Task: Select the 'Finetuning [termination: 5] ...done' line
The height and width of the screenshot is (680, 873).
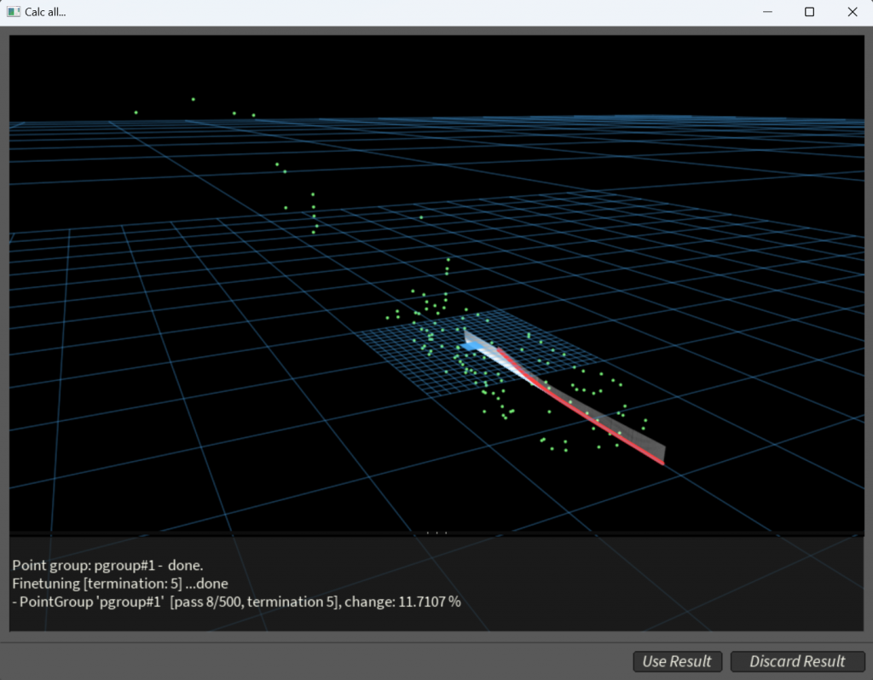Action: (120, 584)
